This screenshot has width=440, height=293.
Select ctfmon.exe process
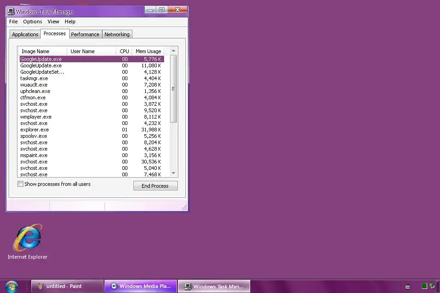(92, 98)
